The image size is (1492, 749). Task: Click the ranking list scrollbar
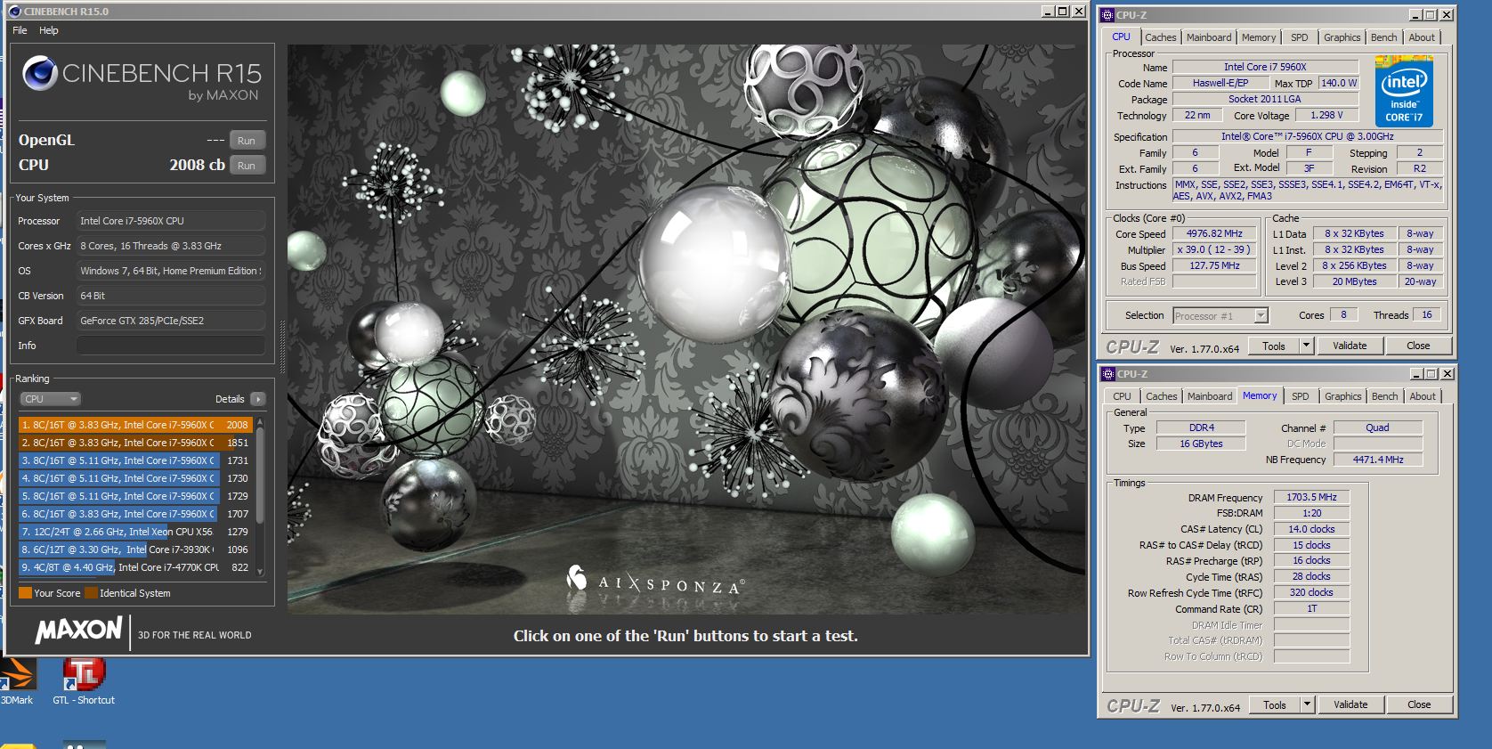260,476
